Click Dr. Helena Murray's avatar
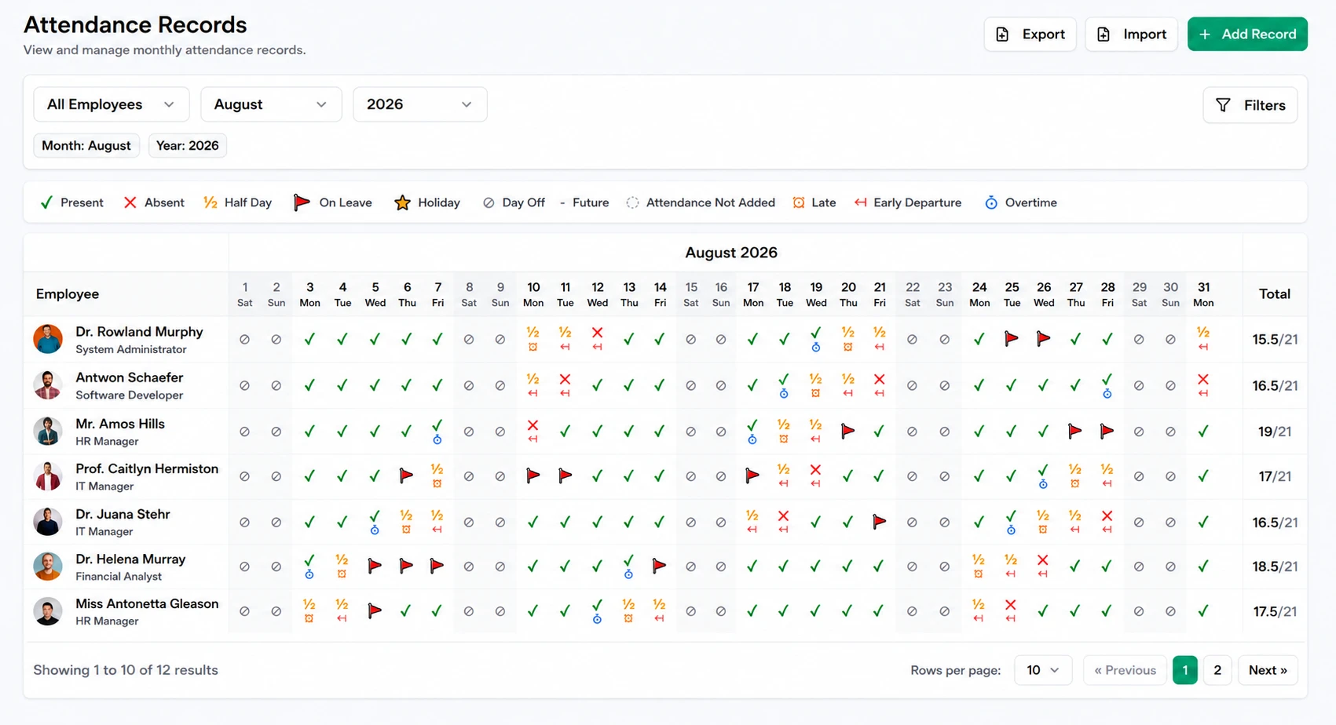The height and width of the screenshot is (725, 1336). click(48, 566)
